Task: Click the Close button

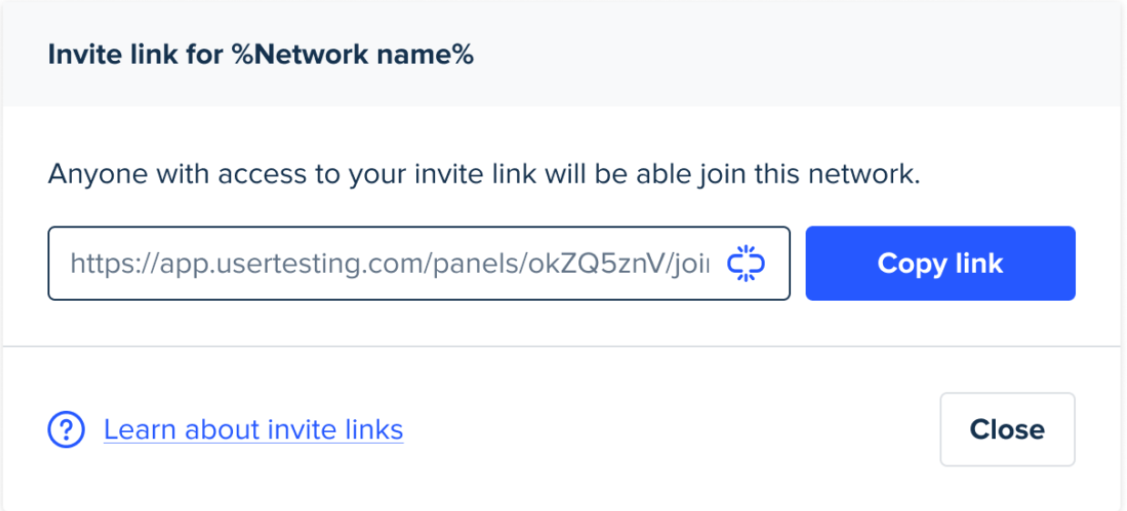Action: coord(1007,429)
